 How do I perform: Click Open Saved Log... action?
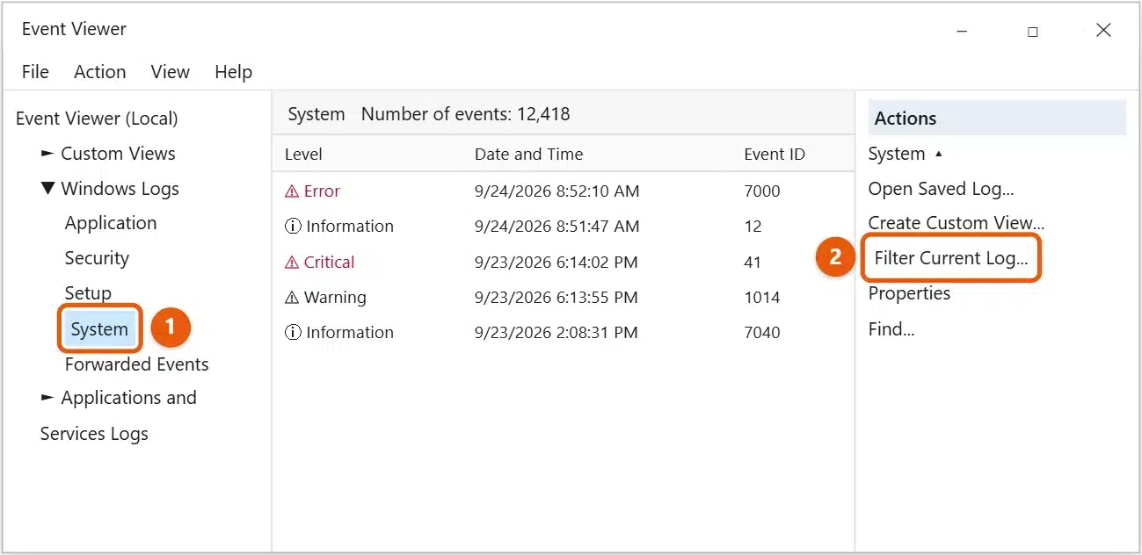(x=941, y=189)
